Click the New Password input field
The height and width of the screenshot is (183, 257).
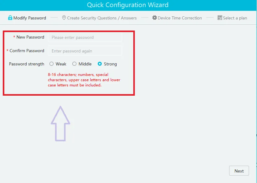coord(85,37)
